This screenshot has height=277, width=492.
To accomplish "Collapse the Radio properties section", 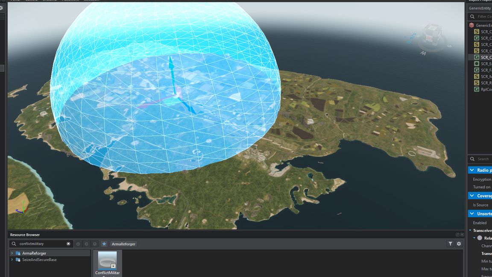I will pyautogui.click(x=472, y=170).
